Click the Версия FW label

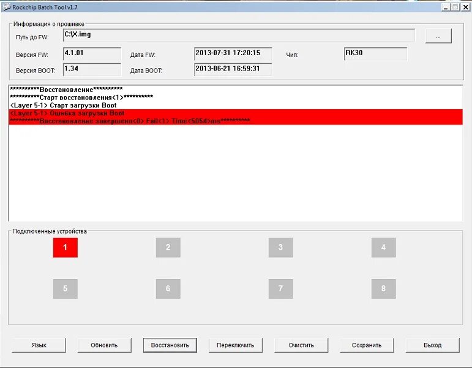coord(32,55)
